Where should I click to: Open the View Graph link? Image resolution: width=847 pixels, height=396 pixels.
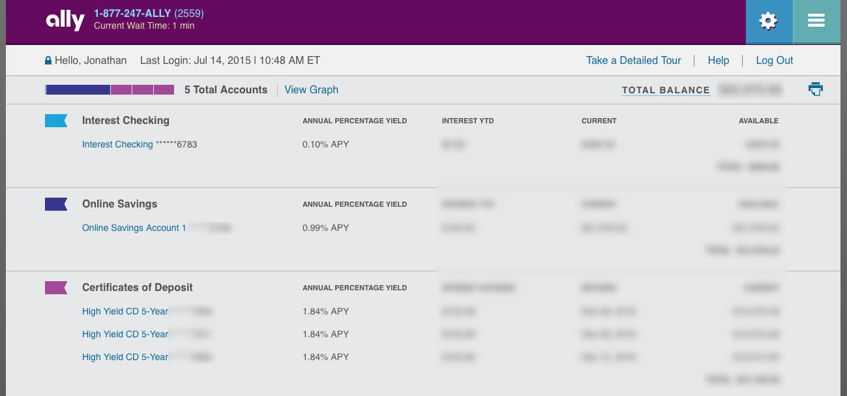pos(311,90)
